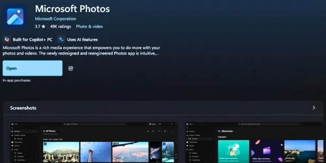The image size is (326, 163).
Task: Open the Microsoft Photos app
Action: [x=32, y=68]
